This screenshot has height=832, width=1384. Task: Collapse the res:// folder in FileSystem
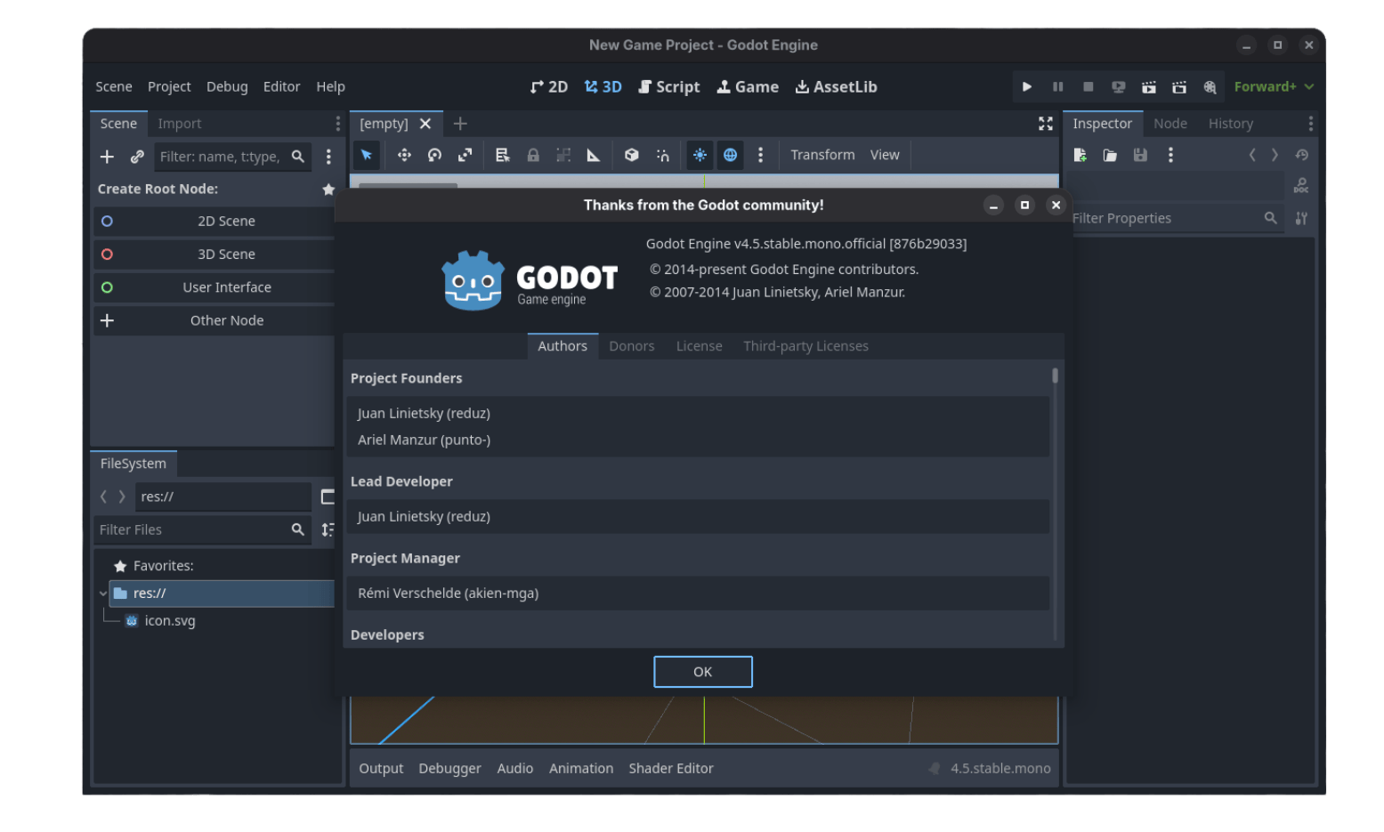pos(104,593)
